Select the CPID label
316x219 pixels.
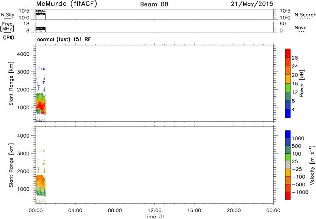tap(9, 38)
